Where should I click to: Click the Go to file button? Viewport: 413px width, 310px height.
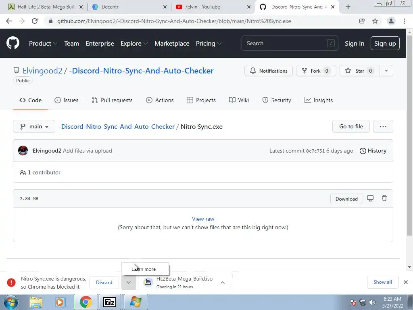click(x=351, y=126)
